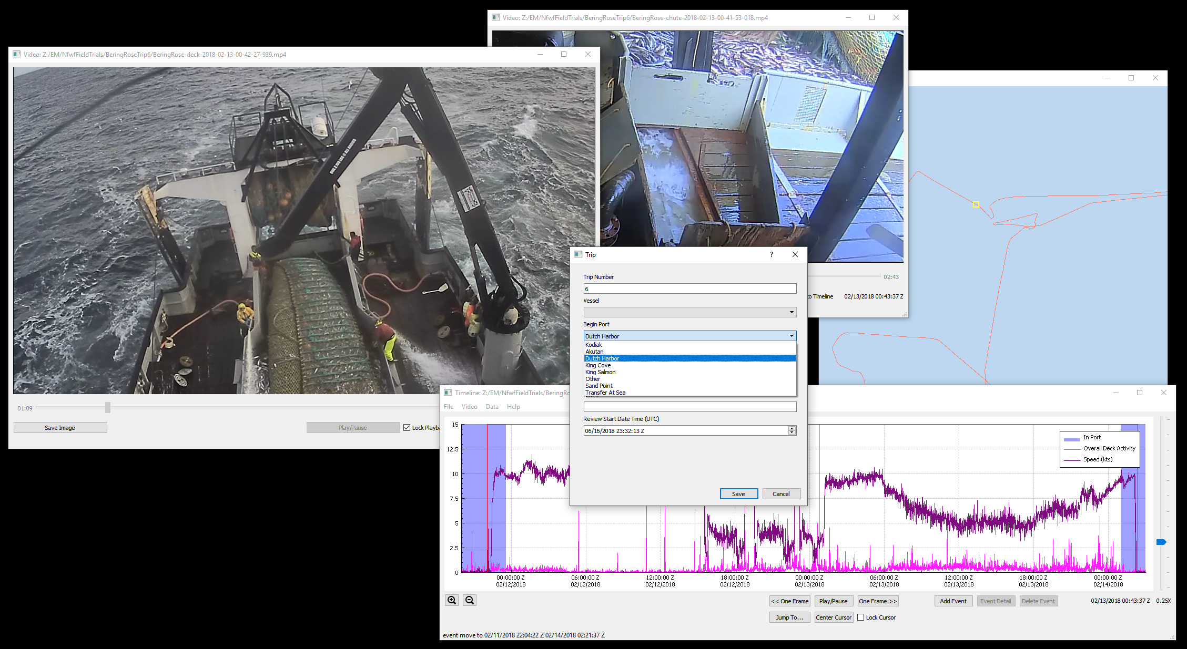The height and width of the screenshot is (649, 1187).
Task: Click the 0.25X playback speed label
Action: point(1163,601)
